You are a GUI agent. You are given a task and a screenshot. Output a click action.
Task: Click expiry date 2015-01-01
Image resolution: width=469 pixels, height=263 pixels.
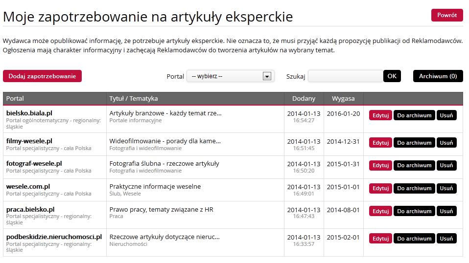pos(343,187)
